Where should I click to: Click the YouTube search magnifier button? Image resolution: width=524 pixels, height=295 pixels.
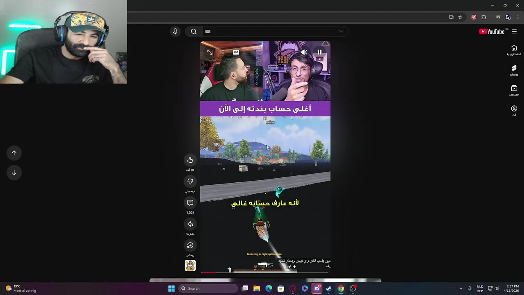(194, 32)
